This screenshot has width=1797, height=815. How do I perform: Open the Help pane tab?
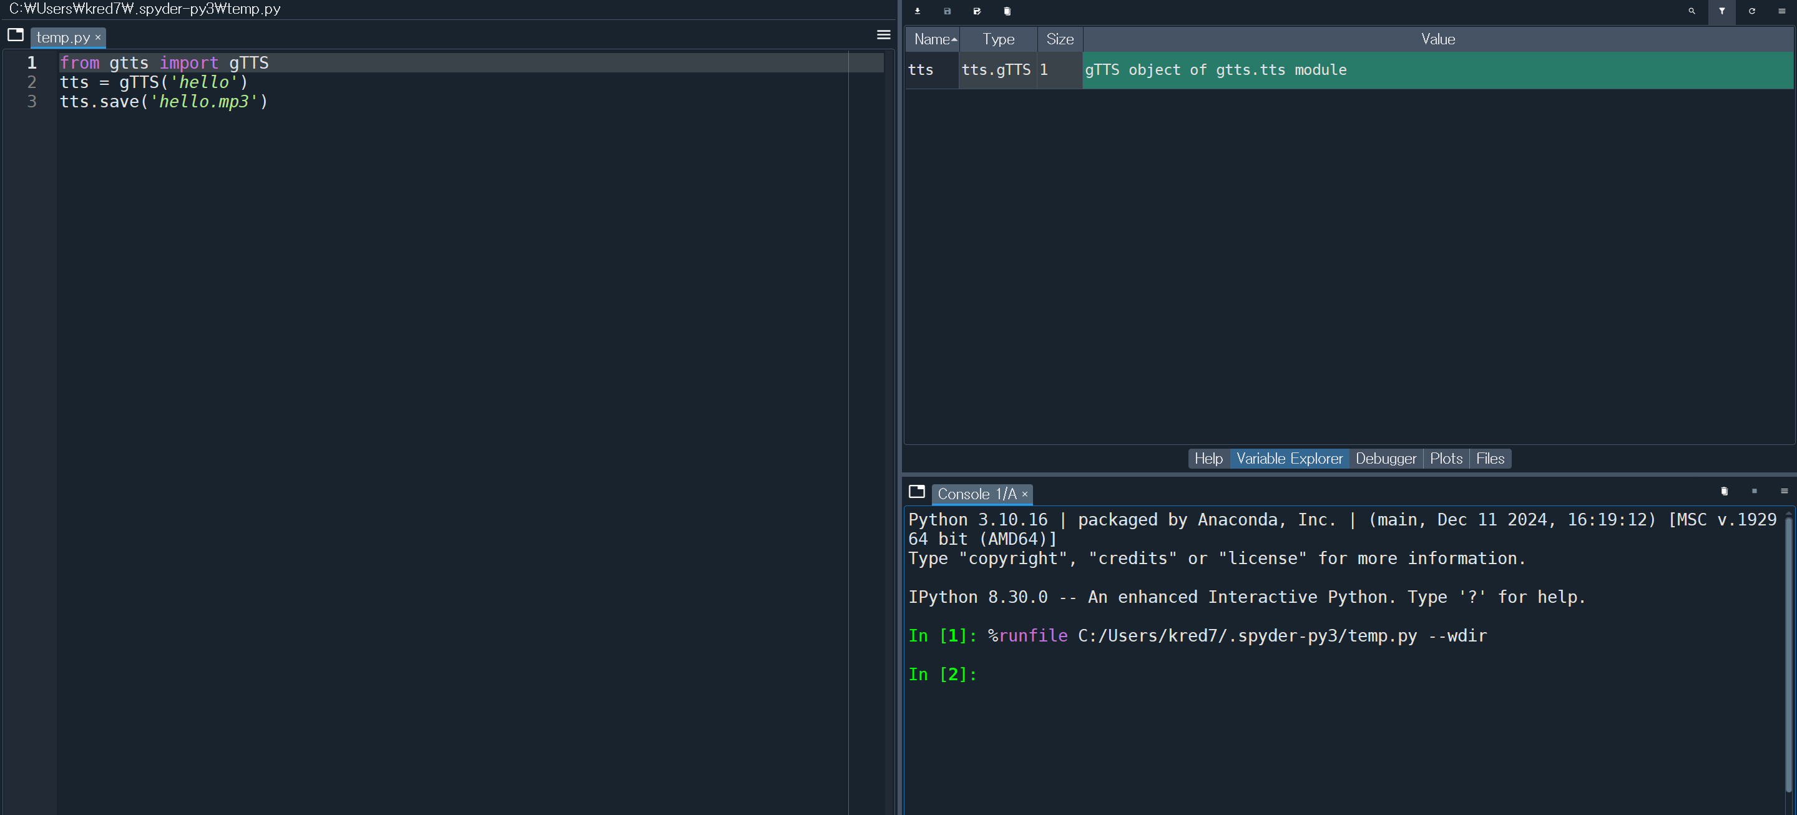(x=1208, y=459)
